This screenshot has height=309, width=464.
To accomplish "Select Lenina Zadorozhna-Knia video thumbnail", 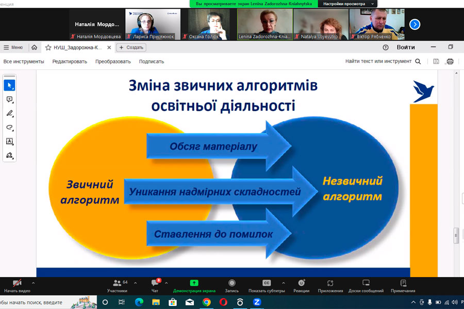I will (x=265, y=24).
